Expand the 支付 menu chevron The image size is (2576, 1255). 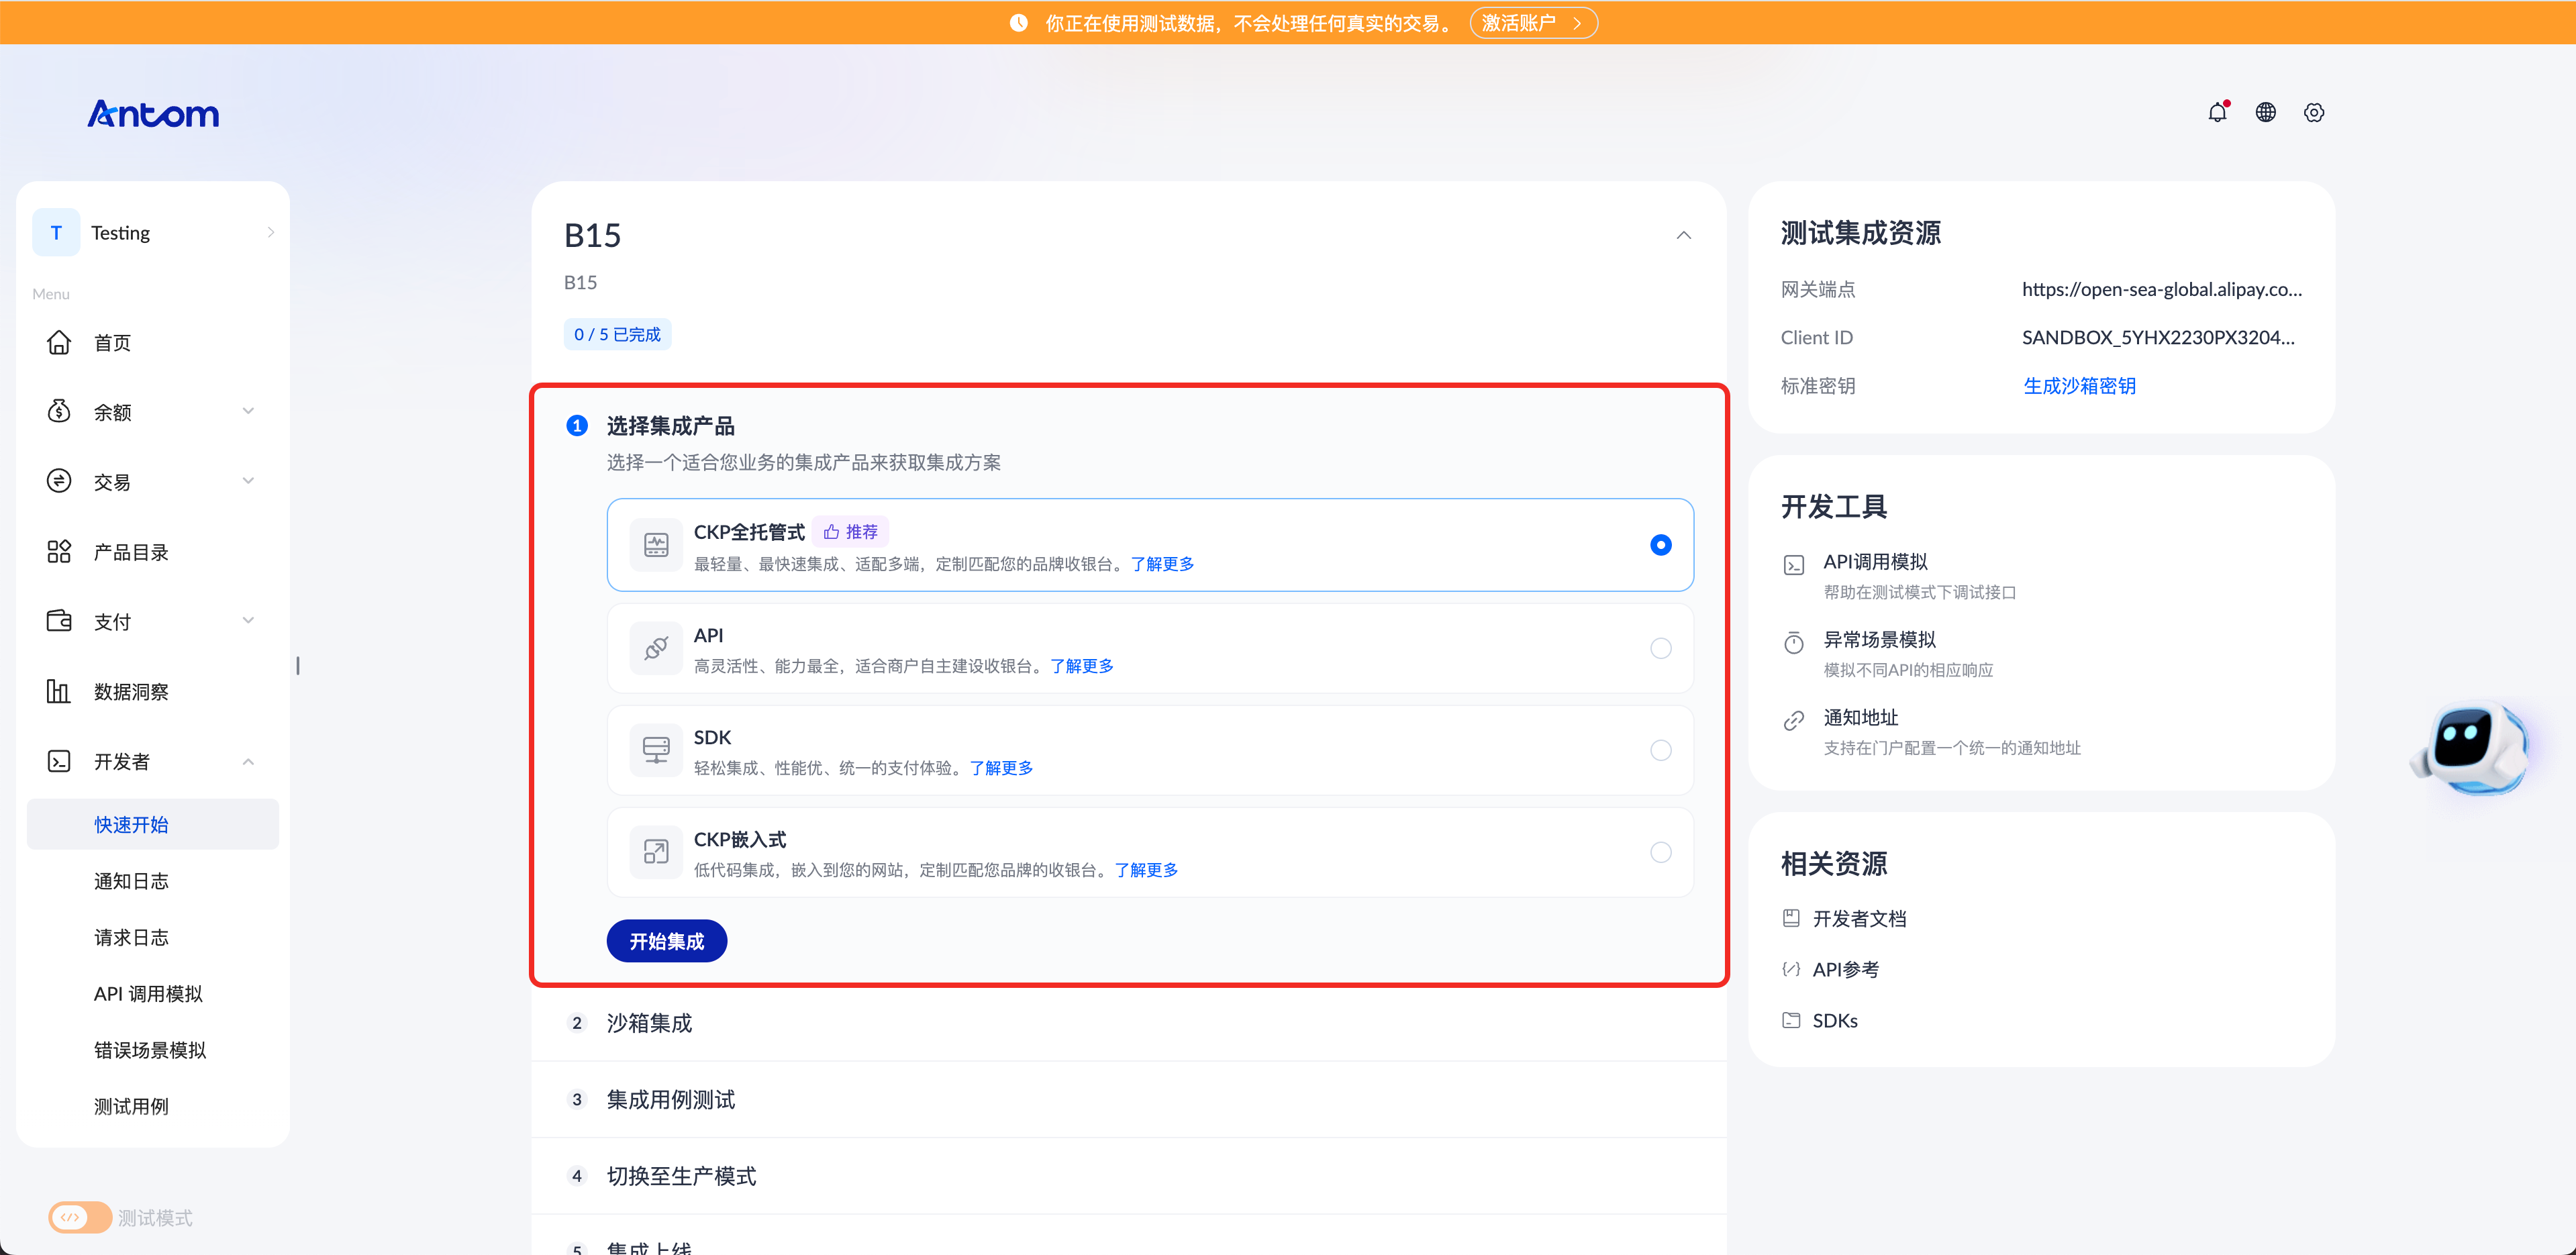click(248, 621)
